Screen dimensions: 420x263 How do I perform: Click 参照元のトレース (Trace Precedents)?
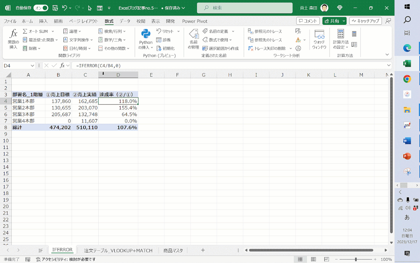(265, 31)
